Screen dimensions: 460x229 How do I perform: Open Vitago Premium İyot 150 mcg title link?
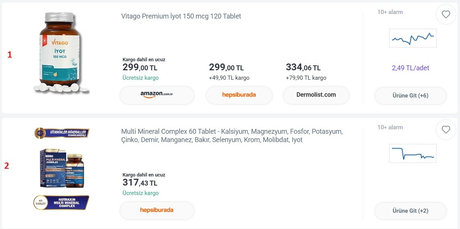coord(181,16)
